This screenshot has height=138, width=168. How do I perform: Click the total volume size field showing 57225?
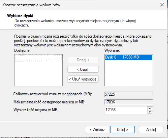point(128,94)
